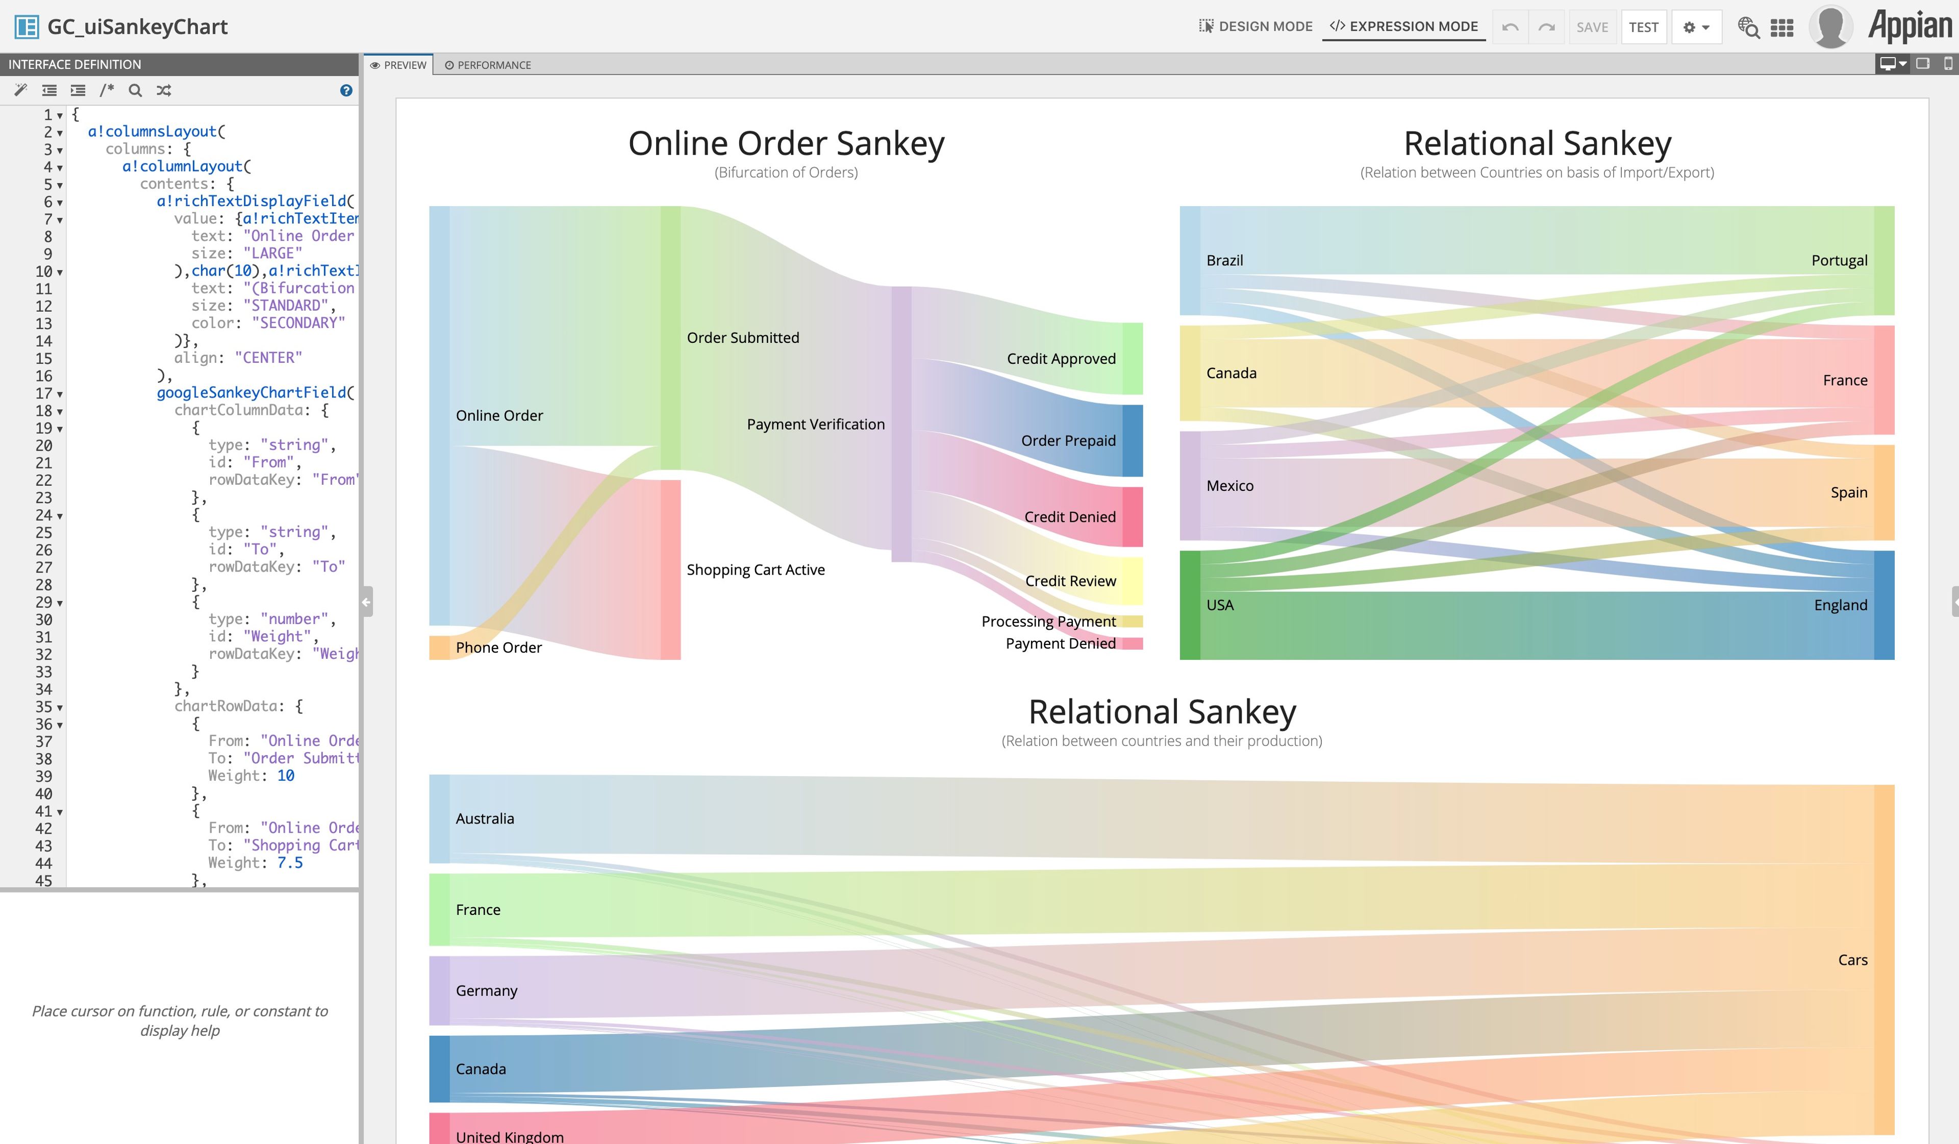The width and height of the screenshot is (1959, 1144).
Task: Click the Brazil node label
Action: tap(1224, 261)
